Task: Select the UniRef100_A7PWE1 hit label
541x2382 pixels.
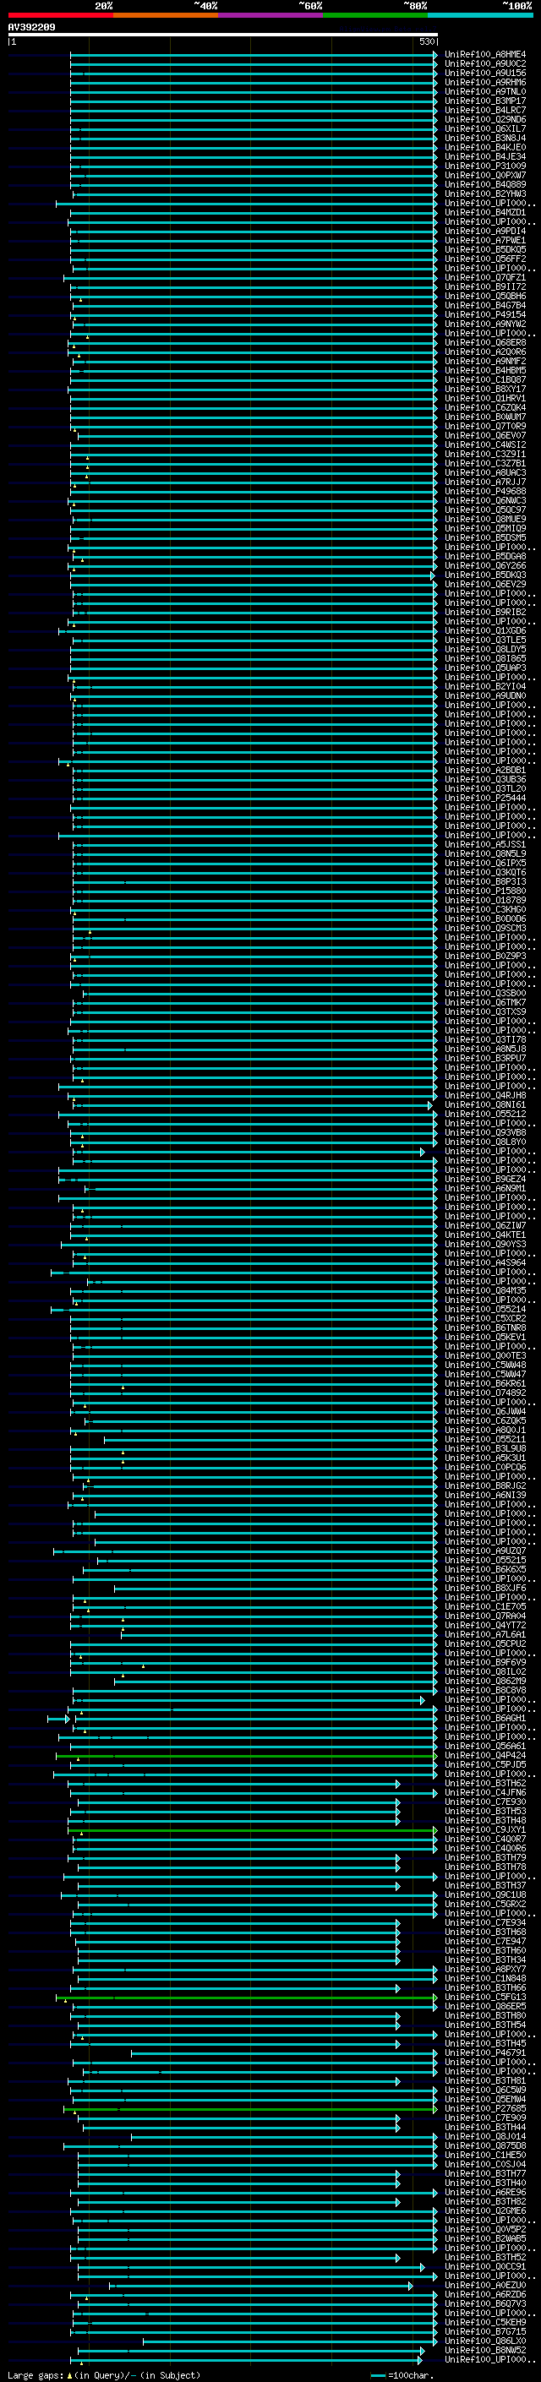Action: 484,241
